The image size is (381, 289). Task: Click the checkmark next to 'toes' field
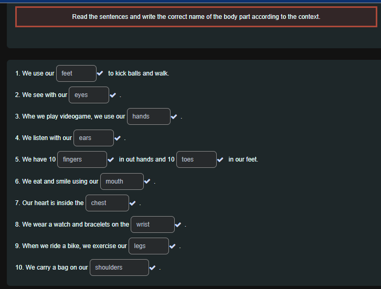coord(220,159)
